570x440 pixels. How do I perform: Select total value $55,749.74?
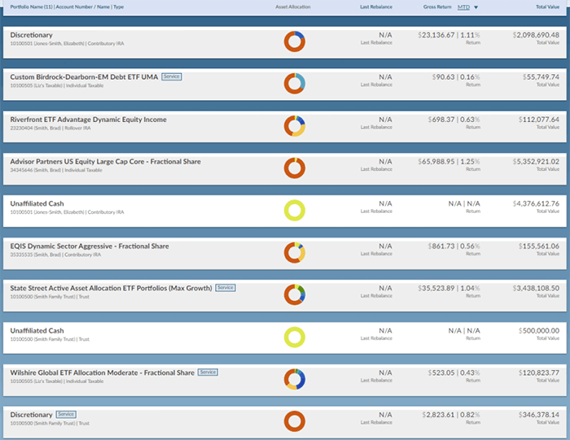point(541,77)
